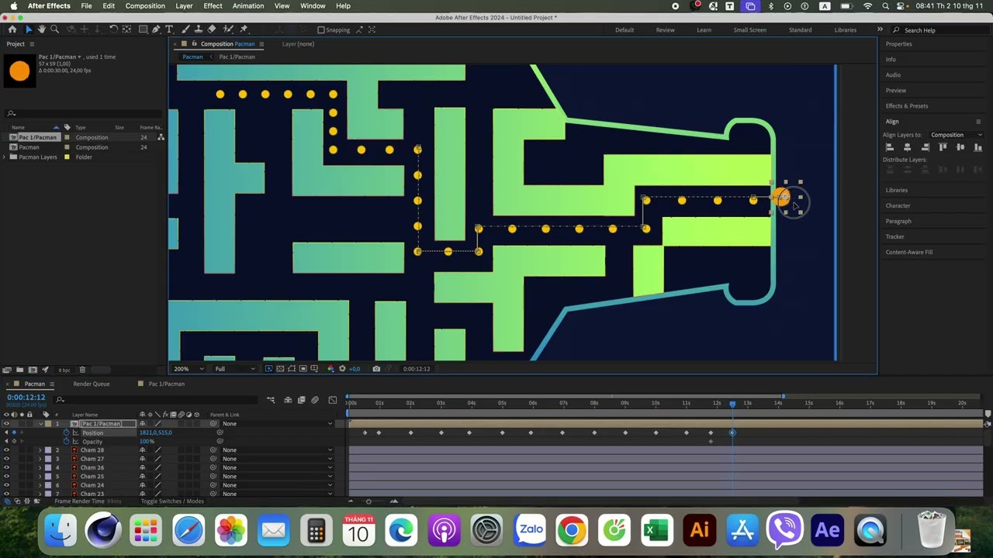Select the Pen tool
This screenshot has width=993, height=558.
pos(156,29)
